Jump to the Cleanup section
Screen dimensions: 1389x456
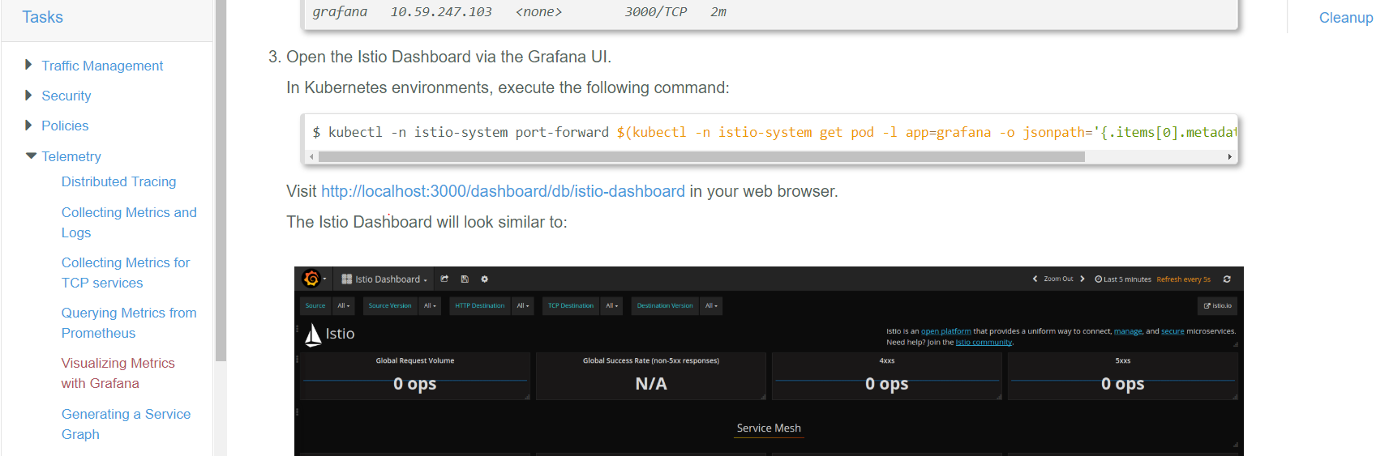tap(1346, 18)
